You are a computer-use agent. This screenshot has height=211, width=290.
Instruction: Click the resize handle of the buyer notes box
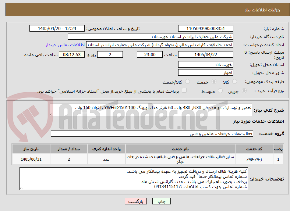21,188
